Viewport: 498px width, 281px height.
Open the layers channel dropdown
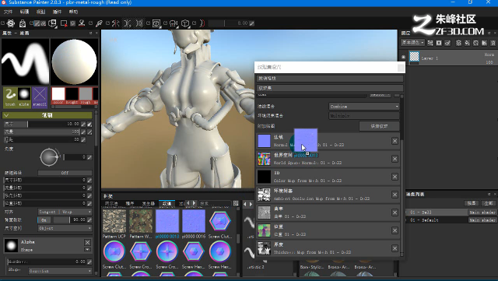click(x=413, y=43)
